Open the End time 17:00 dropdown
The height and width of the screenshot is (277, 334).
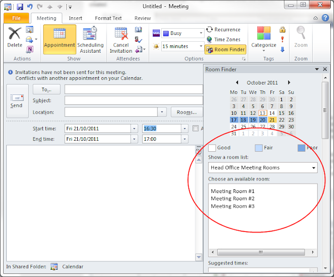click(x=185, y=139)
